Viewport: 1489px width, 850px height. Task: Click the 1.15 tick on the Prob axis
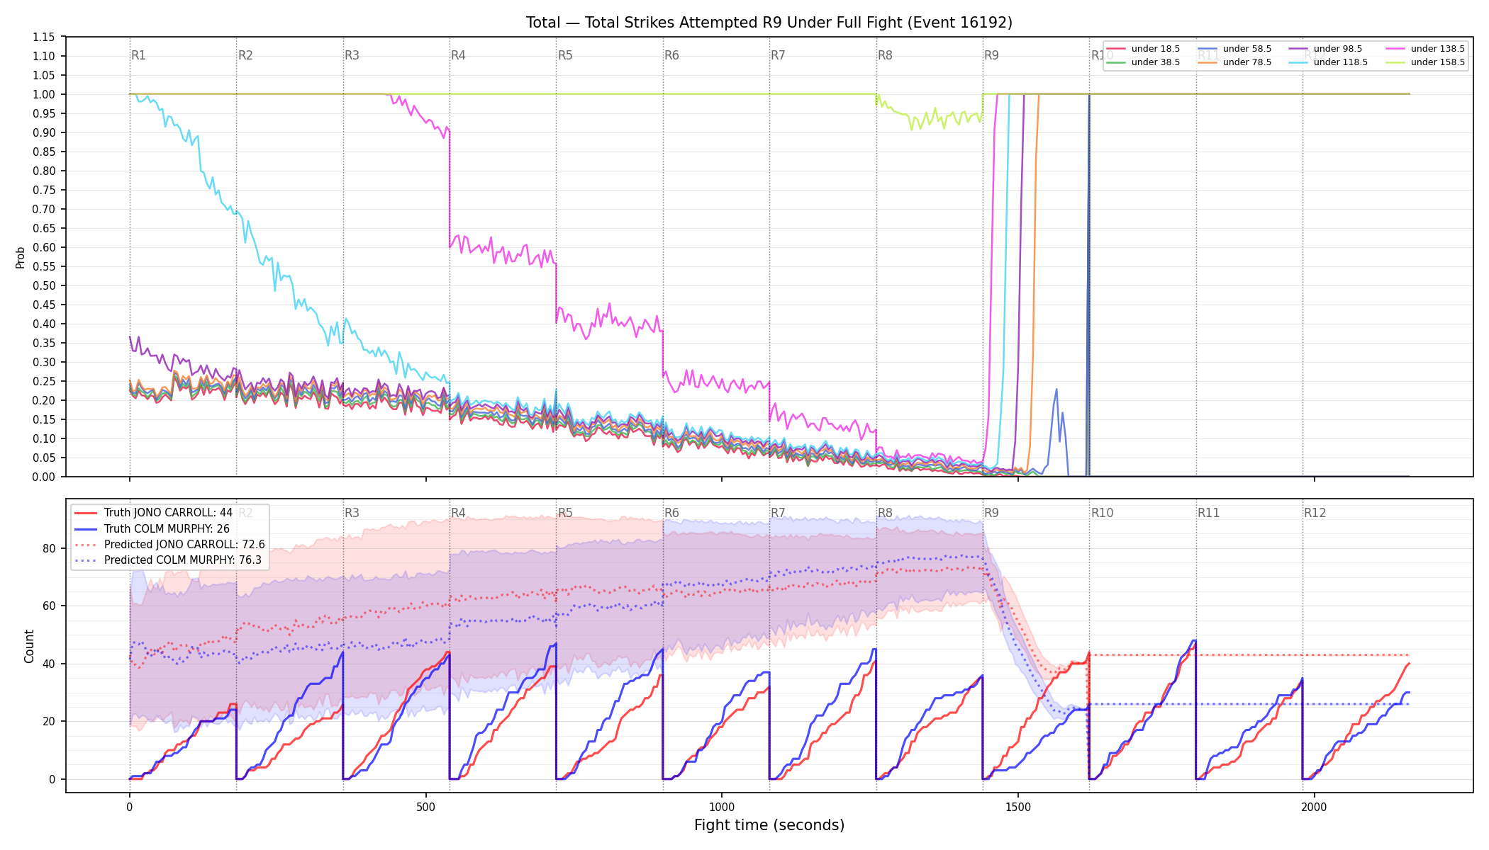[44, 37]
